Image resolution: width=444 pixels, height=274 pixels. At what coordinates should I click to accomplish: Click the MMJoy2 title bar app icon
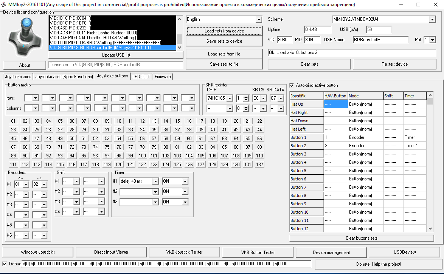pos(4,5)
